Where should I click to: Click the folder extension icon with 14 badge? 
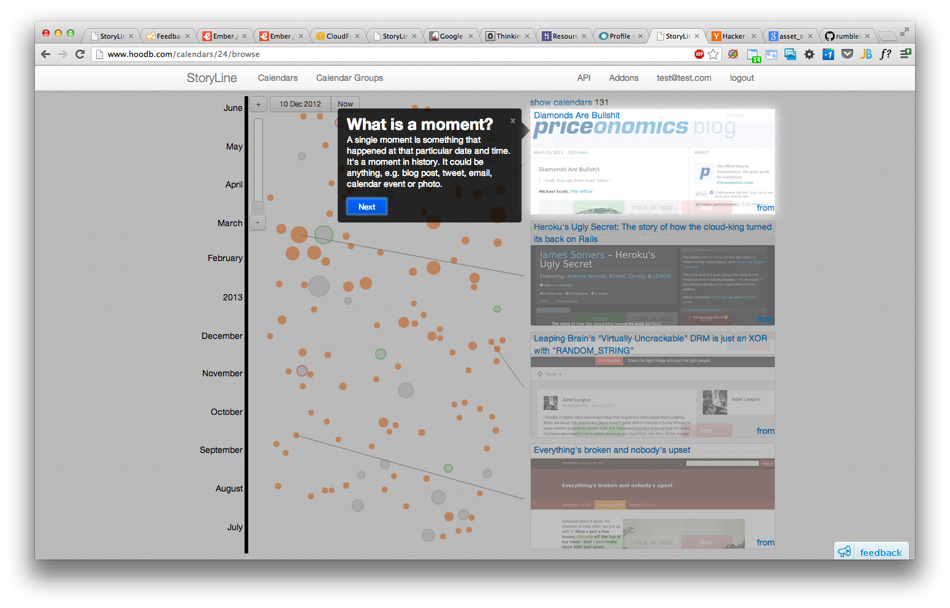753,55
